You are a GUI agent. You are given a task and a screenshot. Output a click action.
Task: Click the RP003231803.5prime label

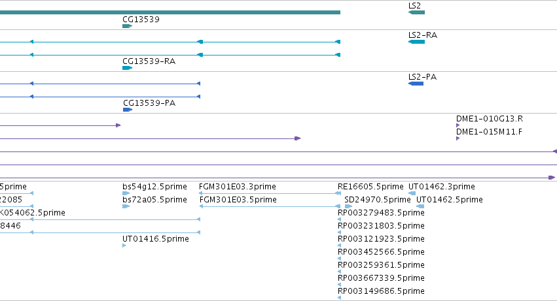381,226
